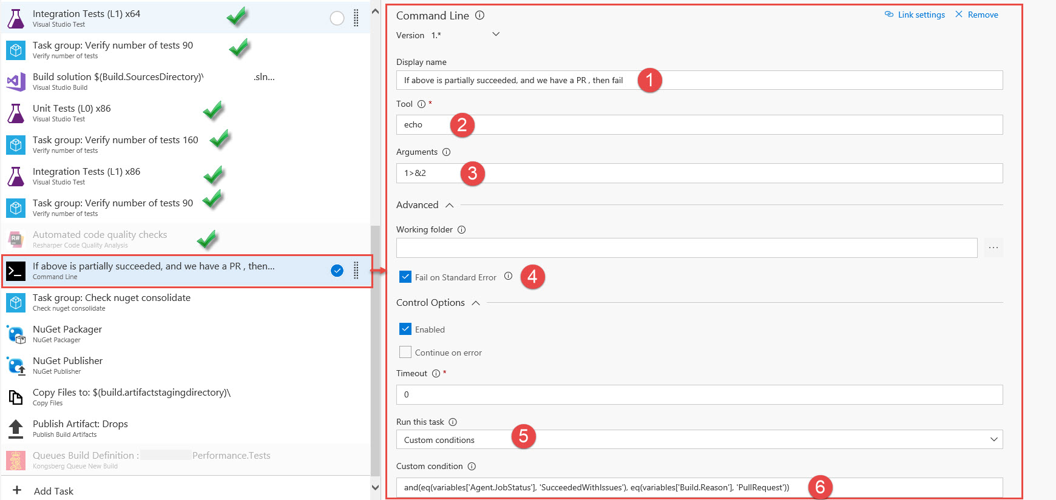Viewport: 1056px width, 500px height.
Task: Collapse the Advanced section
Action: (x=450, y=205)
